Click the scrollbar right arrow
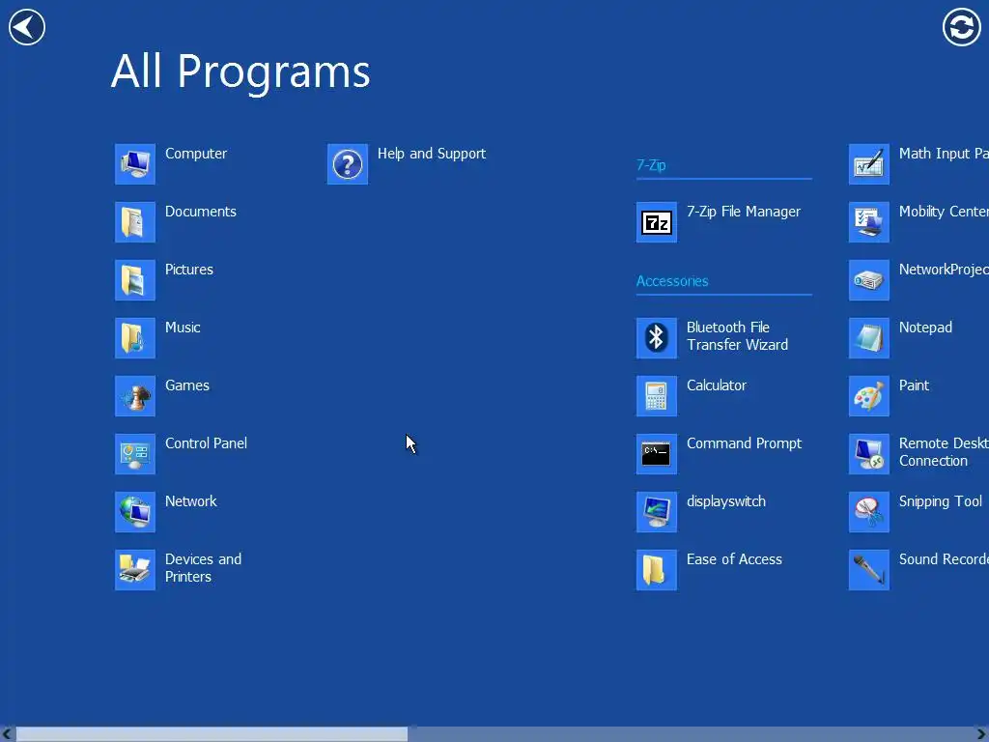 (981, 734)
